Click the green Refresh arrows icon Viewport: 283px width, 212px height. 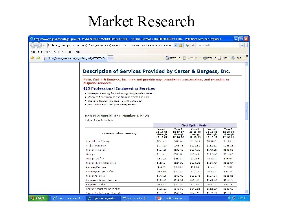tap(187, 46)
